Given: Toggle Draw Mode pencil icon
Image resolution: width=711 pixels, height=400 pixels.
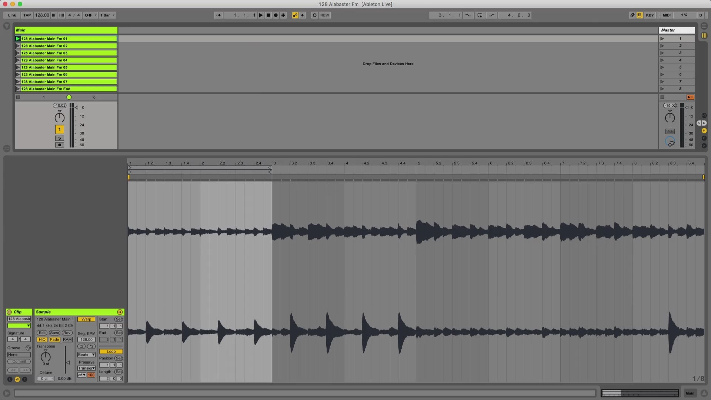Looking at the screenshot, I should tap(632, 15).
